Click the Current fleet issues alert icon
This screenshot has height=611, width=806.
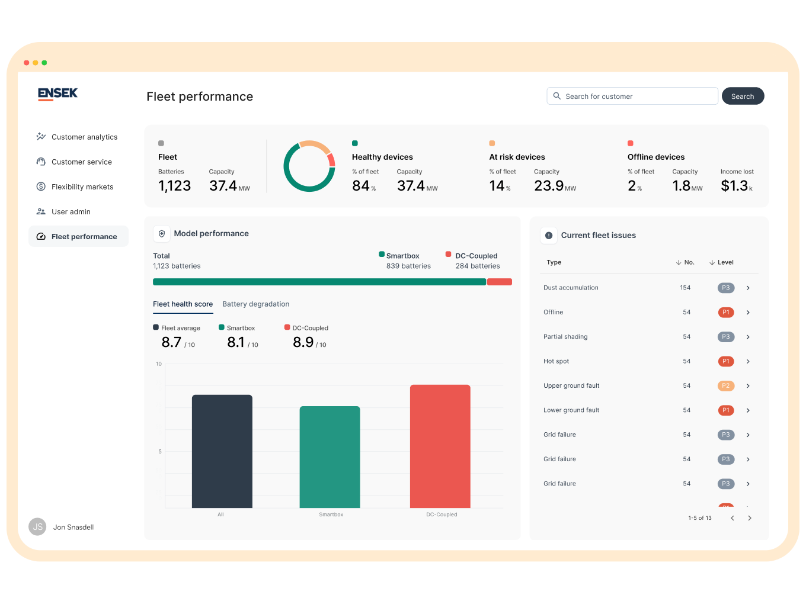549,235
